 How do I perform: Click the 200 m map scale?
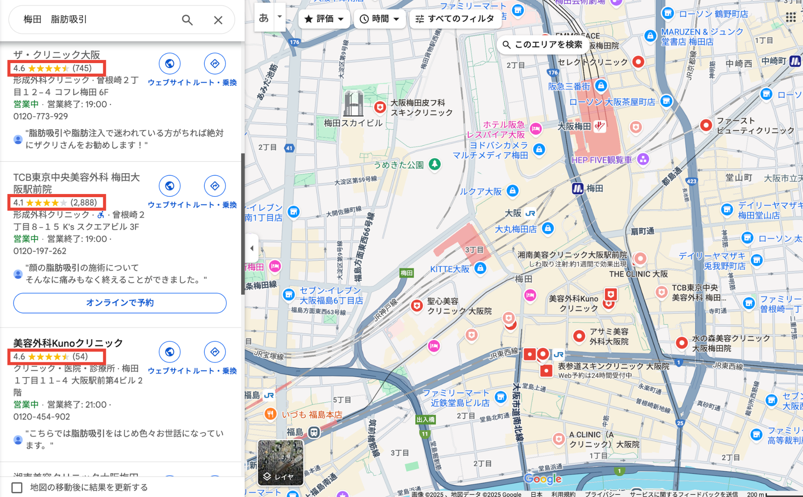[x=774, y=494]
